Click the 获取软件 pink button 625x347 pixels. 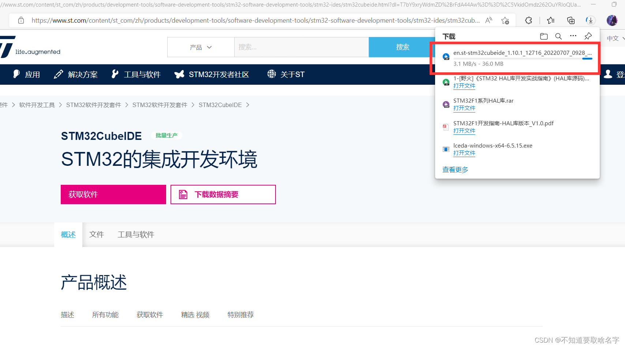point(113,194)
